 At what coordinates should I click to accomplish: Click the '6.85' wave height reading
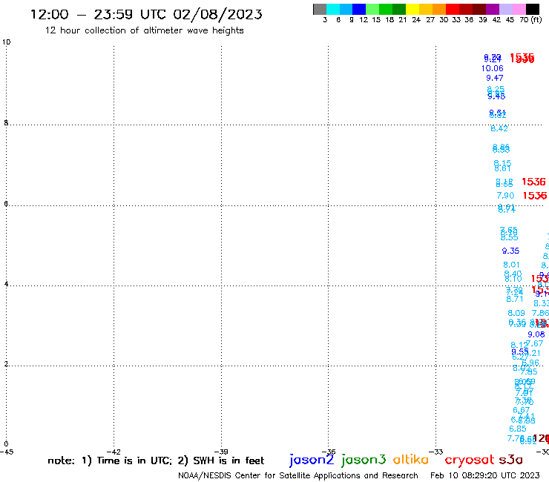click(518, 429)
